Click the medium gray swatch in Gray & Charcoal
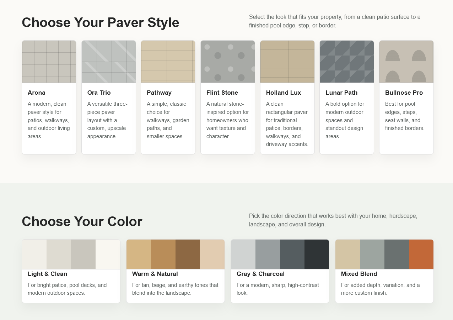Image resolution: width=453 pixels, height=320 pixels. 268,255
